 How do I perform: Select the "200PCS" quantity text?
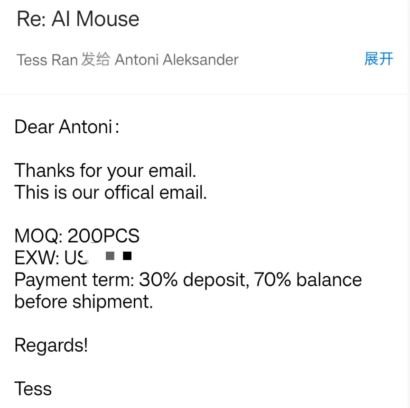(x=103, y=236)
